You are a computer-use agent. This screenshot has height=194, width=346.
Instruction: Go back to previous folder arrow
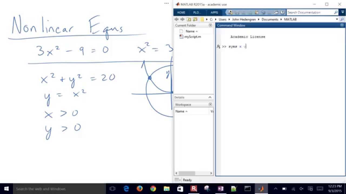click(x=177, y=19)
